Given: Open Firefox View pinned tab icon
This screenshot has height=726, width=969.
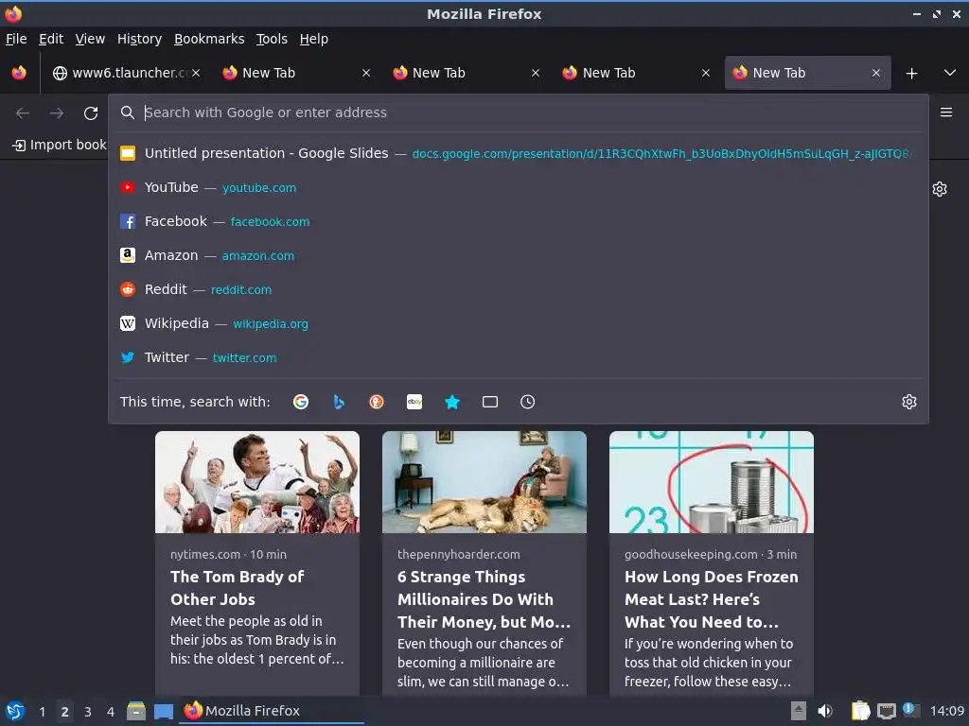Looking at the screenshot, I should pos(19,73).
